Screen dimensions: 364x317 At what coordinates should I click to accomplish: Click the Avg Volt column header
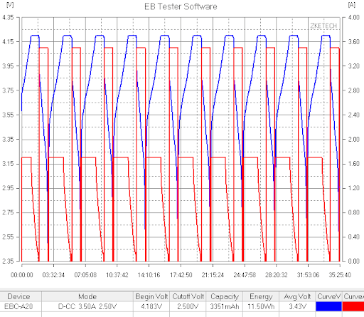click(x=297, y=296)
